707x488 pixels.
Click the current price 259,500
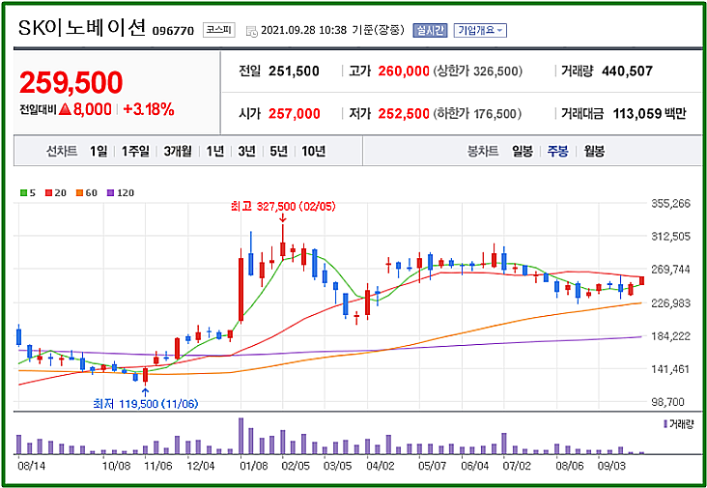coord(71,82)
